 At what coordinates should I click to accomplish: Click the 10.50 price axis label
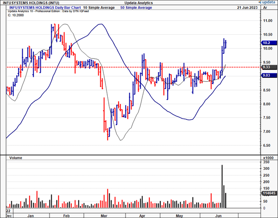[x=268, y=35]
